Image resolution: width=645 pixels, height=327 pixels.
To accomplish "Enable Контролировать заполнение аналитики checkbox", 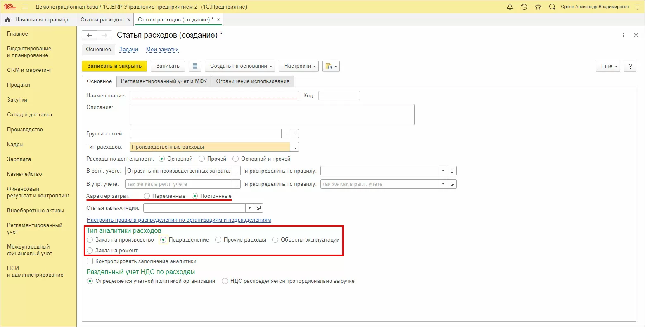I will (x=90, y=261).
